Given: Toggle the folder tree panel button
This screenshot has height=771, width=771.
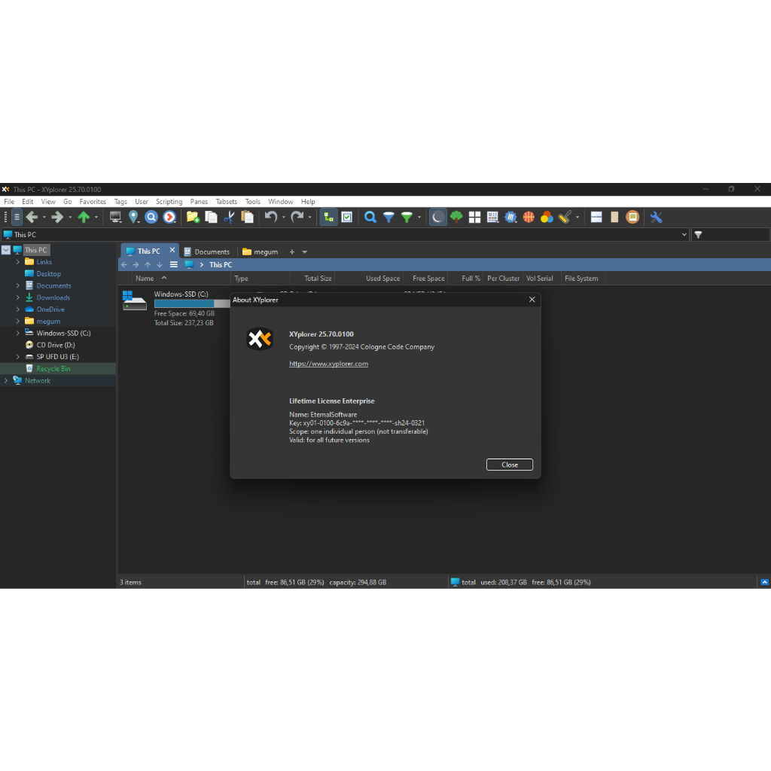Looking at the screenshot, I should pos(328,218).
